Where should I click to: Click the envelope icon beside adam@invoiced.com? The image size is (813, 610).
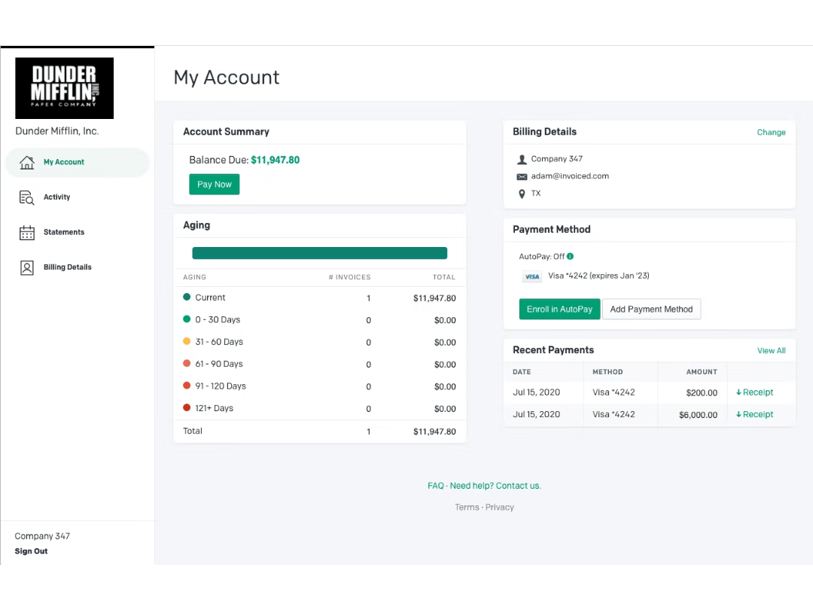pyautogui.click(x=522, y=176)
